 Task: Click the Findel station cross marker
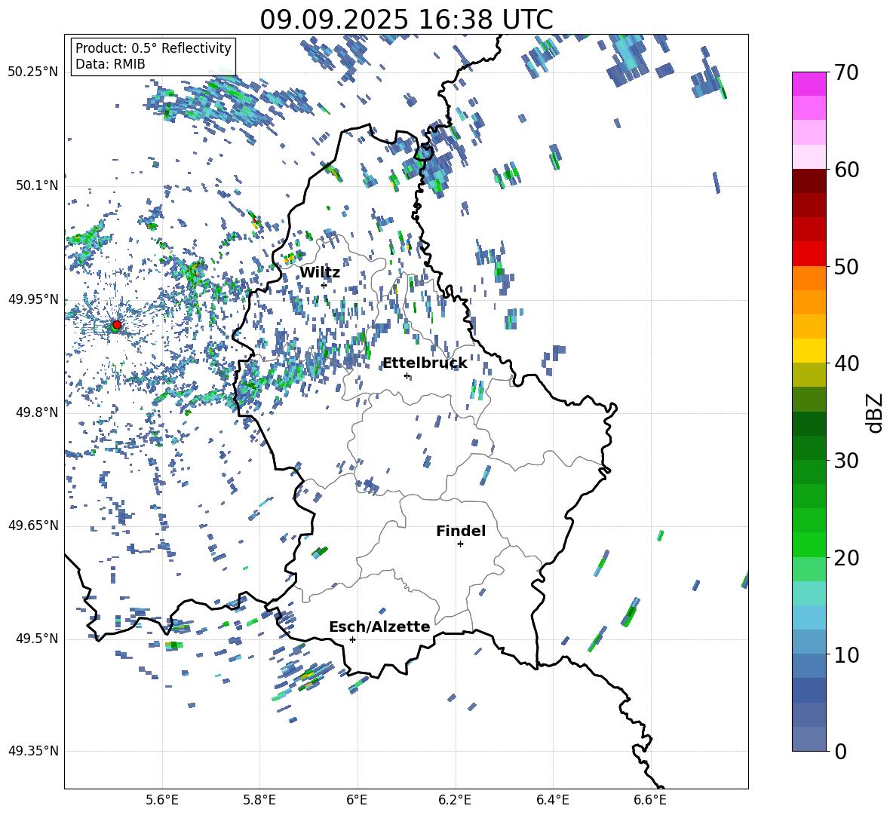click(x=460, y=544)
